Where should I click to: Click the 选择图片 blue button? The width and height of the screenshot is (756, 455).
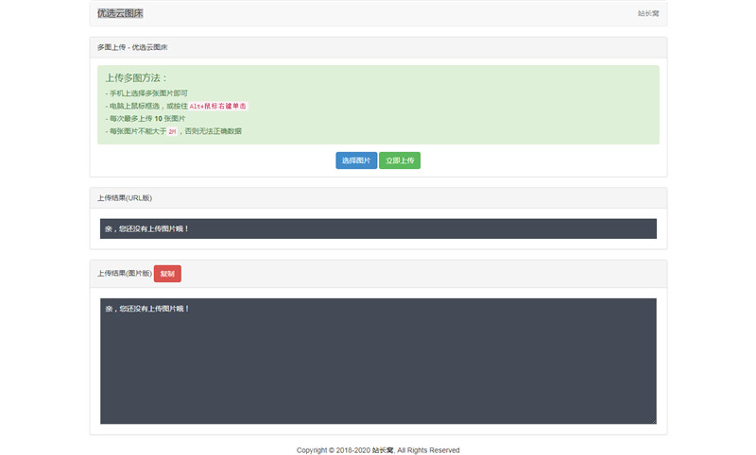tap(356, 160)
